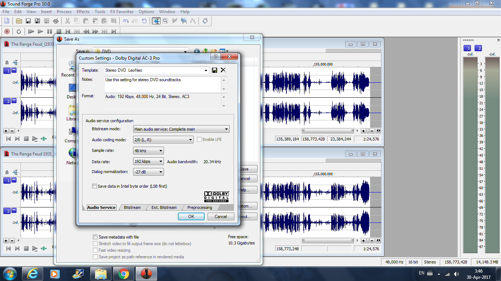Image resolution: width=501 pixels, height=281 pixels.
Task: Open the Sample rate dropdown
Action: coord(161,151)
